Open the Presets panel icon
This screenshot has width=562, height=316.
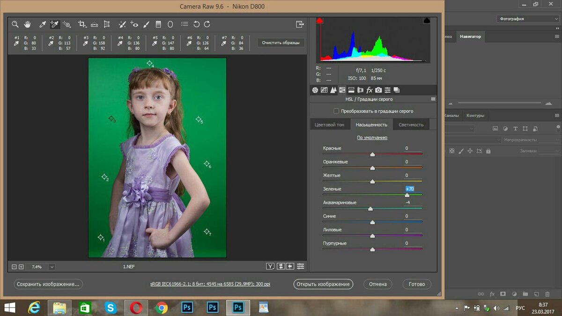click(387, 90)
